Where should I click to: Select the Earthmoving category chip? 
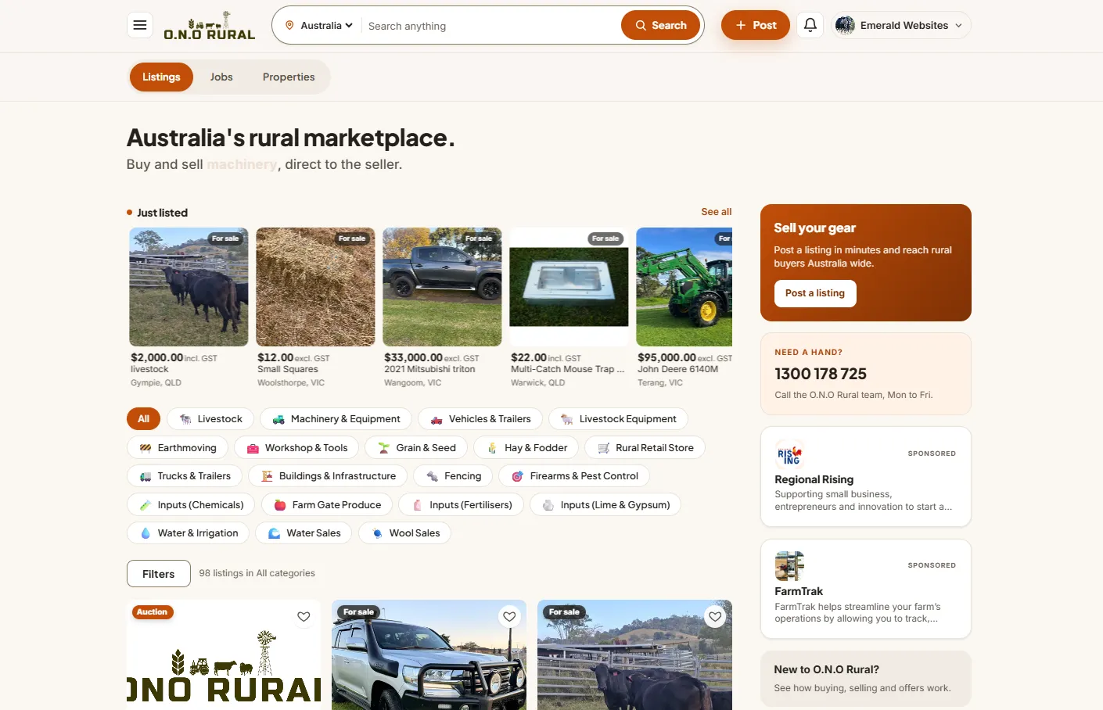(178, 448)
